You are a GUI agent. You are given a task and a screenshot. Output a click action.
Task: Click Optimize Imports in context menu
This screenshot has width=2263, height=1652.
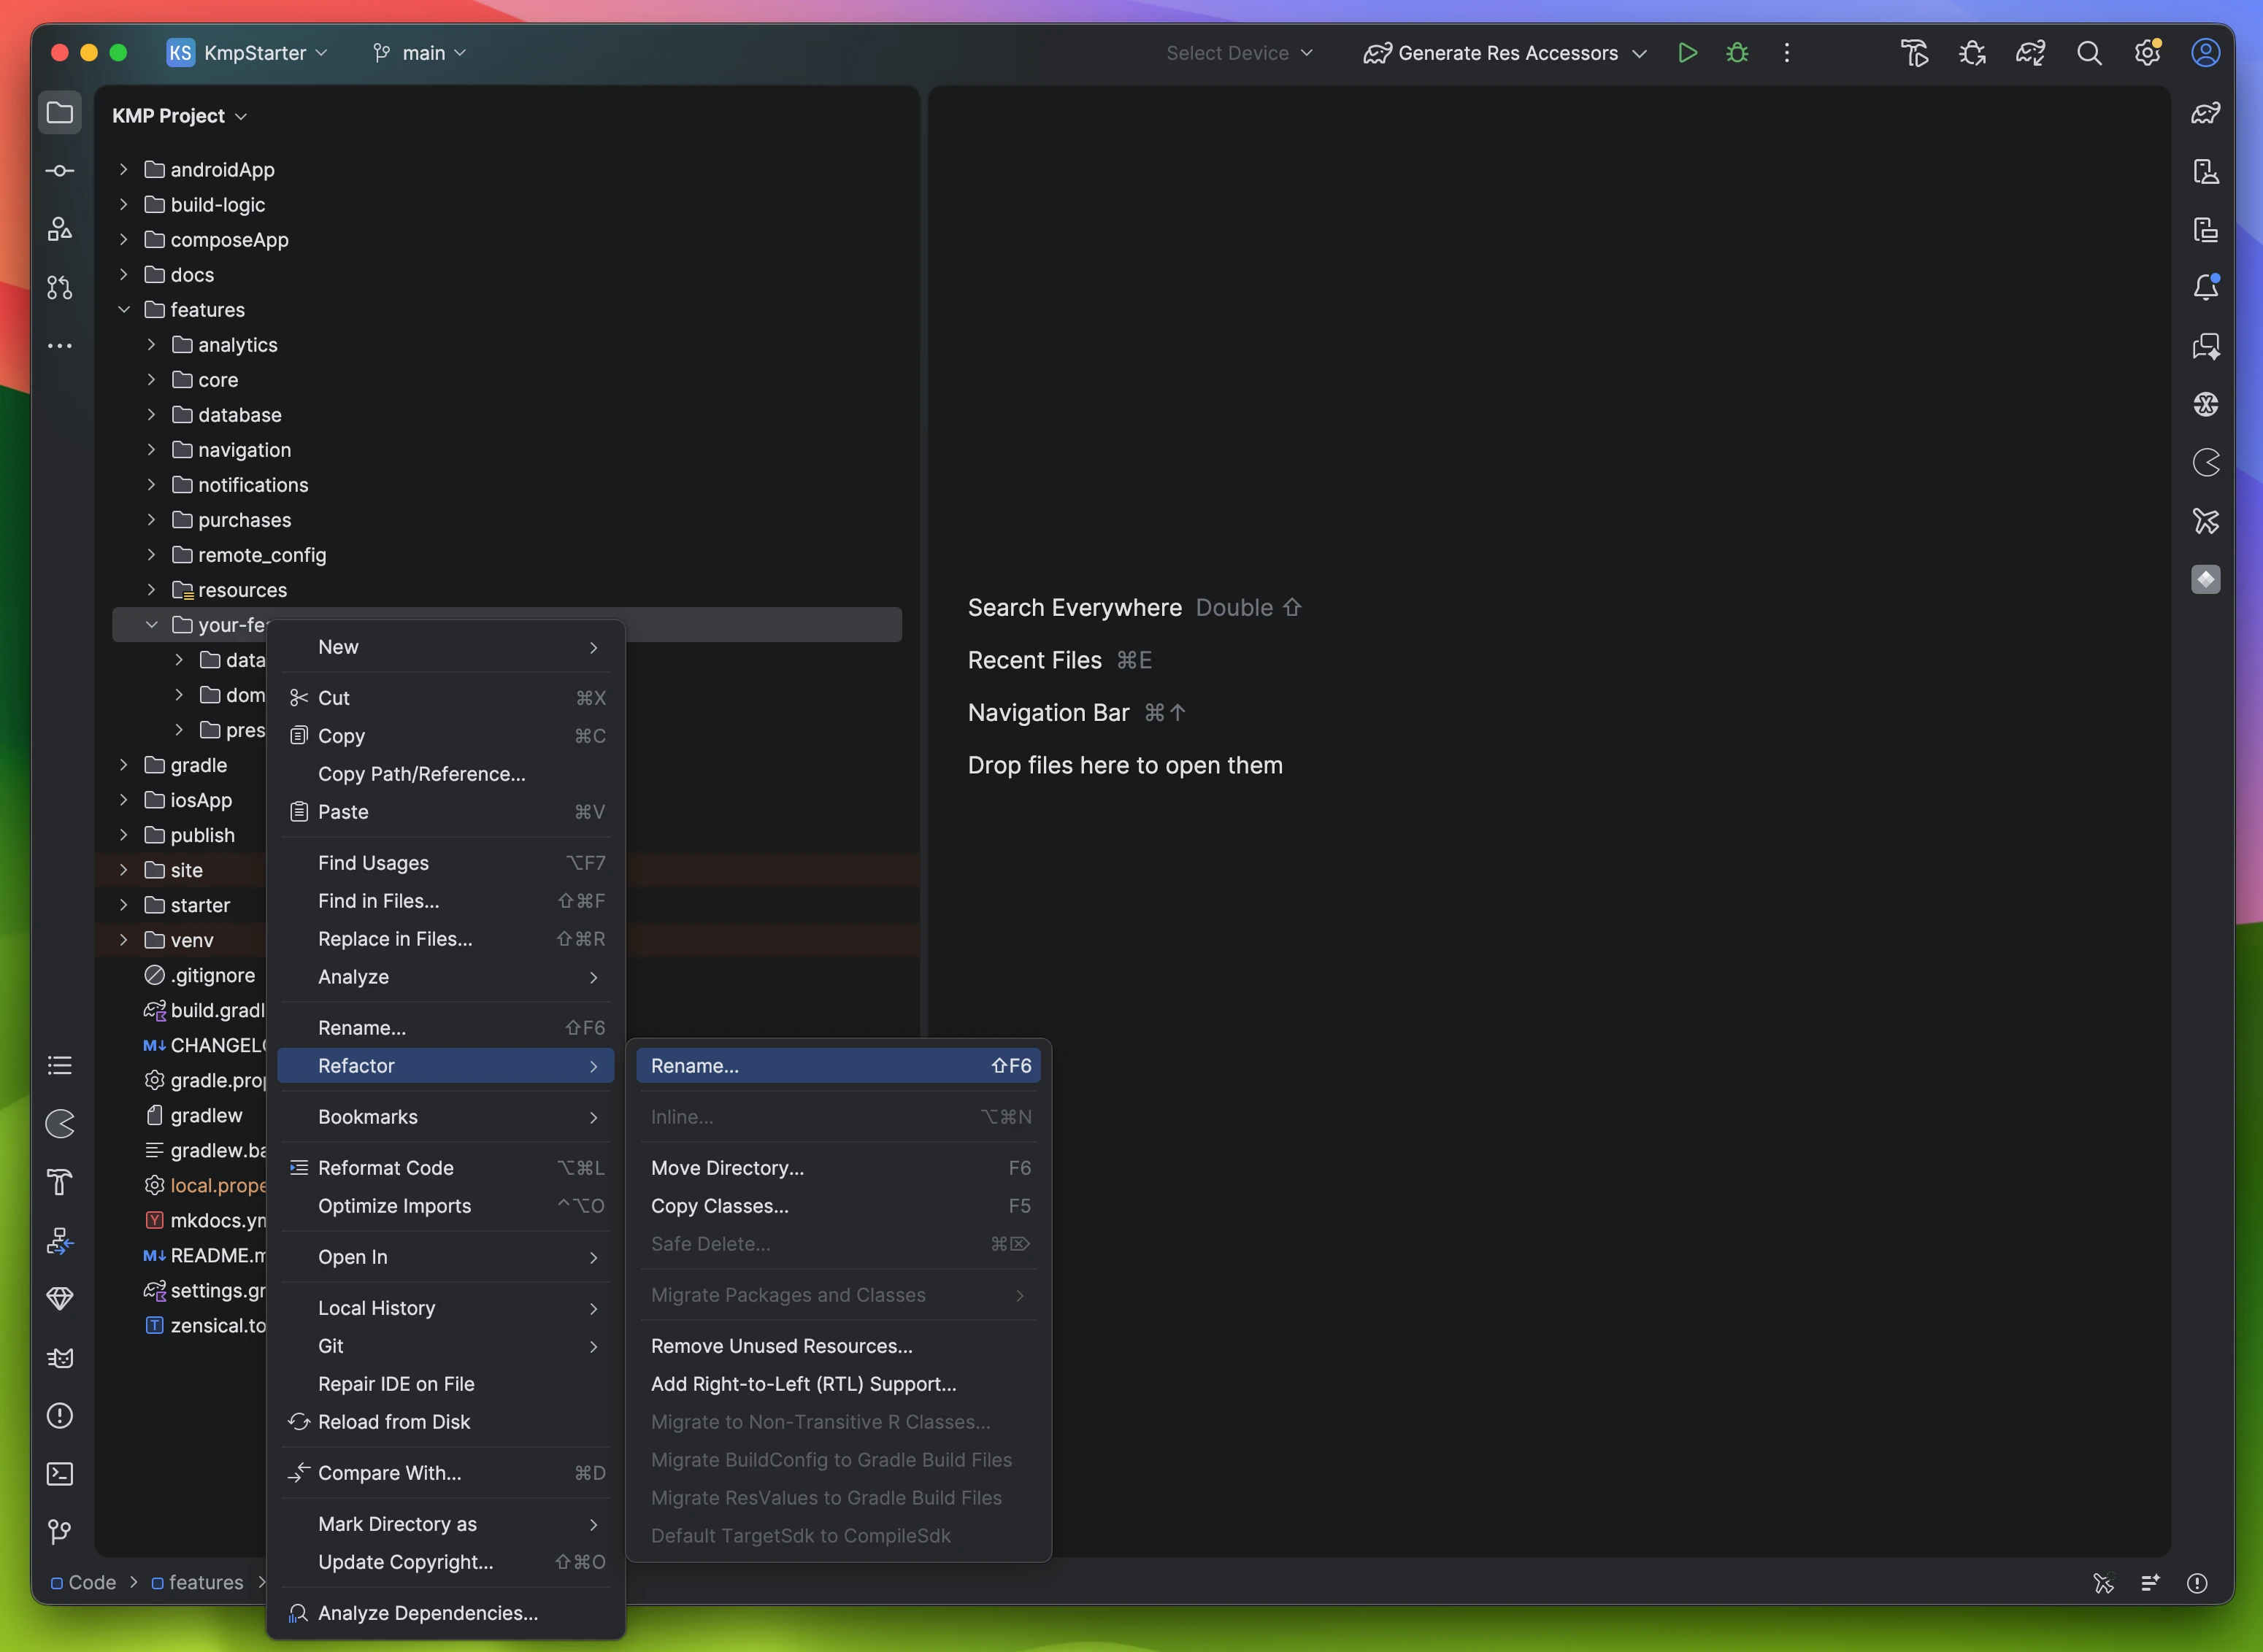(446, 1206)
